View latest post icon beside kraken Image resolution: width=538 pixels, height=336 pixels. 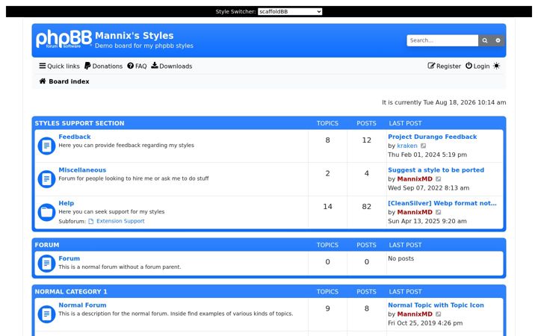tap(424, 146)
